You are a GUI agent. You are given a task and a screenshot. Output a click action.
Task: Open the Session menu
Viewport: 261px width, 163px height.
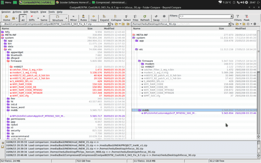pyautogui.click(x=6, y=12)
